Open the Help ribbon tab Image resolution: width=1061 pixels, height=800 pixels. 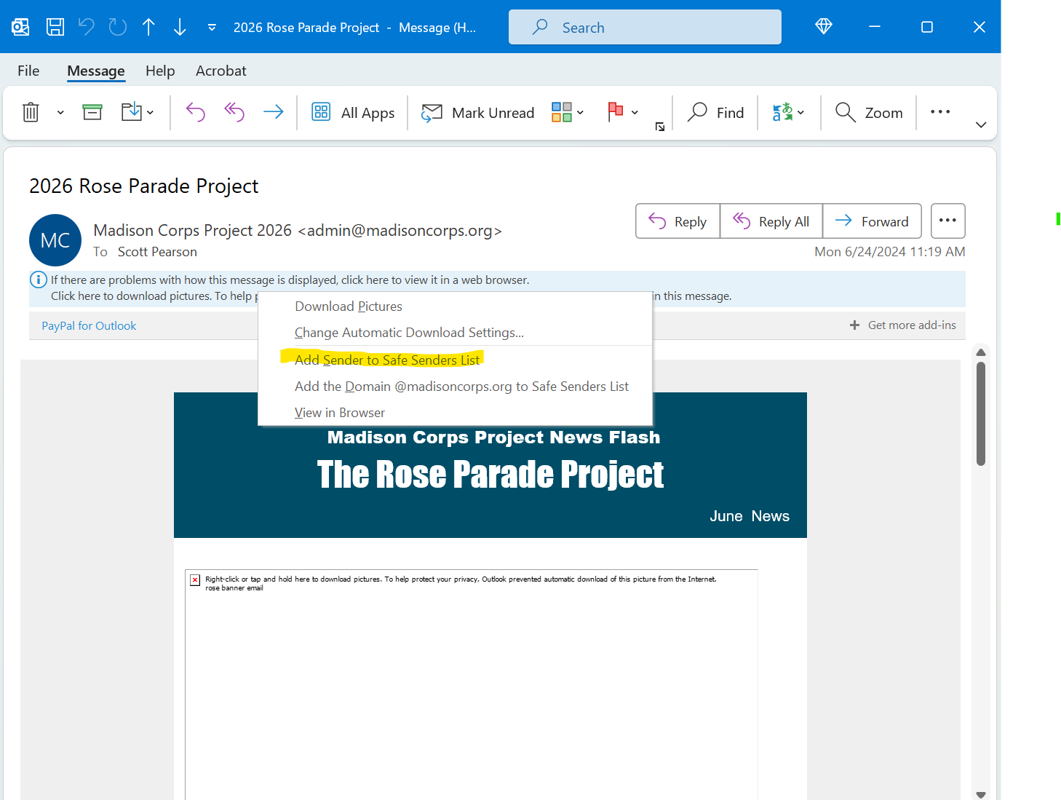pyautogui.click(x=160, y=71)
